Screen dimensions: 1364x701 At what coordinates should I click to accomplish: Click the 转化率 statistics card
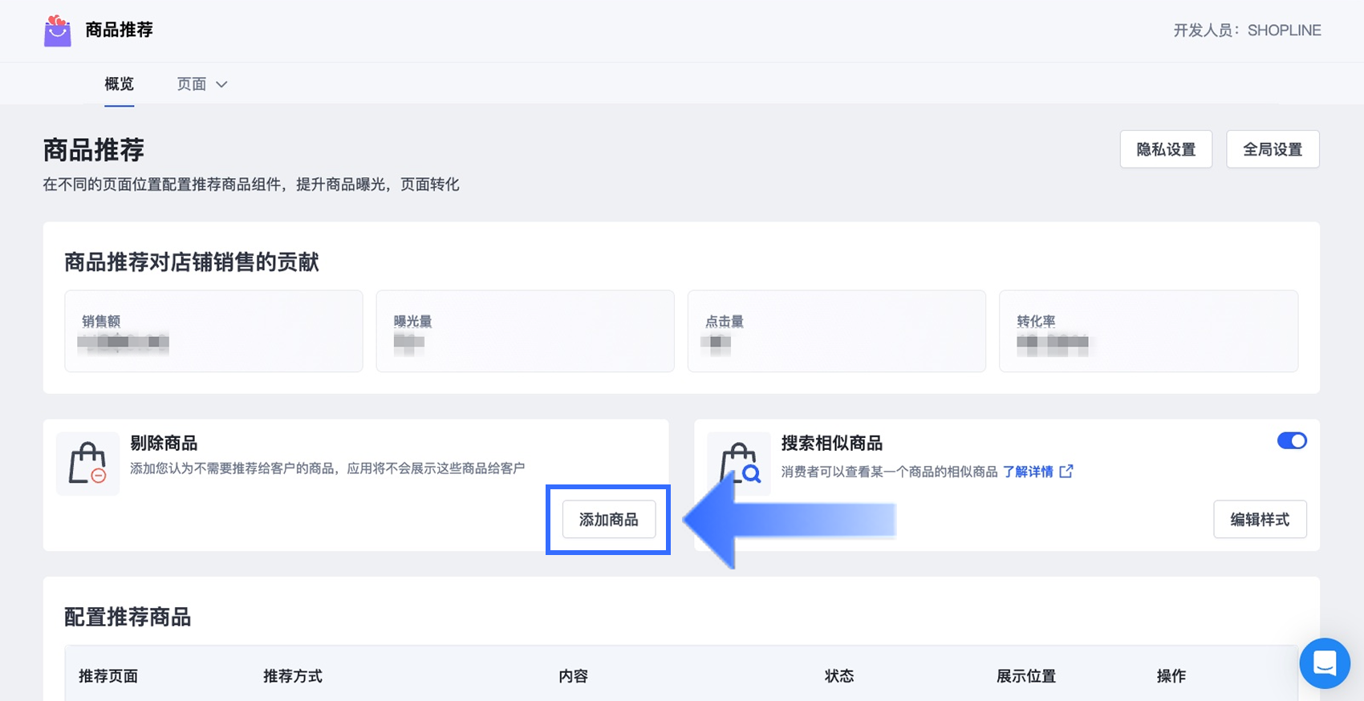pyautogui.click(x=1148, y=331)
